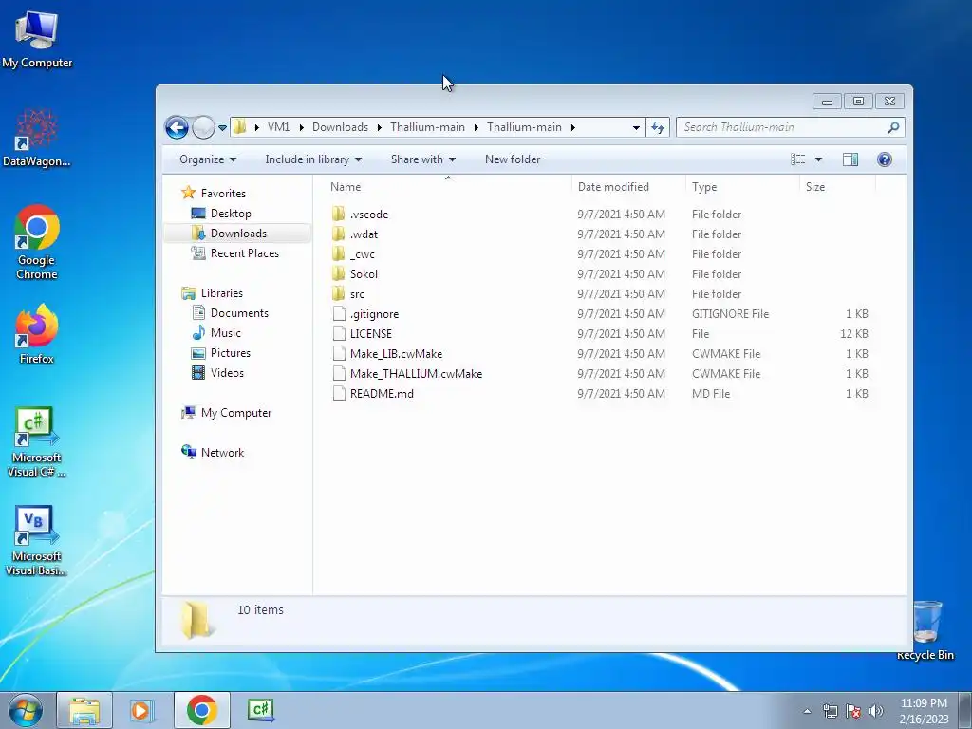Open the Share with menu

click(422, 159)
